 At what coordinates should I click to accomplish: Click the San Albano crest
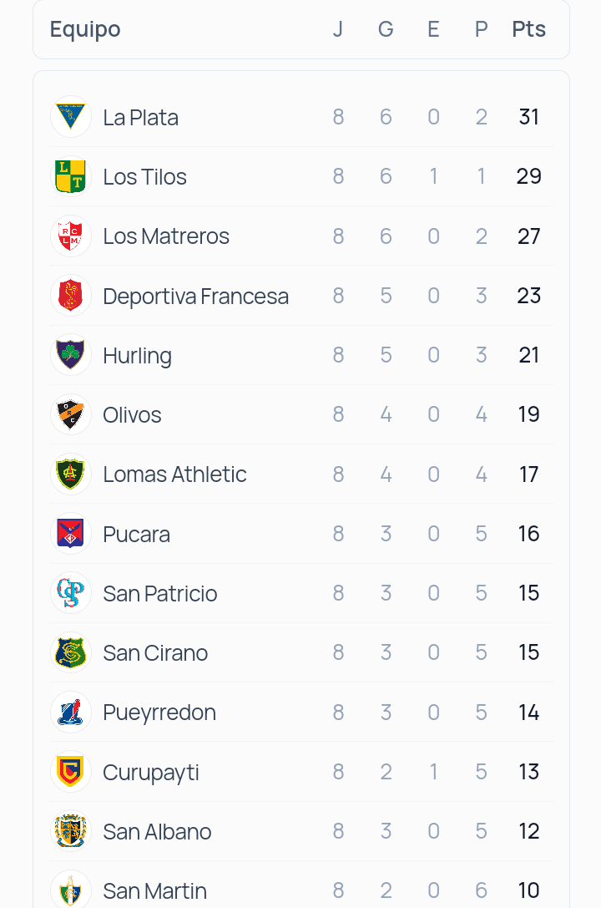71,831
